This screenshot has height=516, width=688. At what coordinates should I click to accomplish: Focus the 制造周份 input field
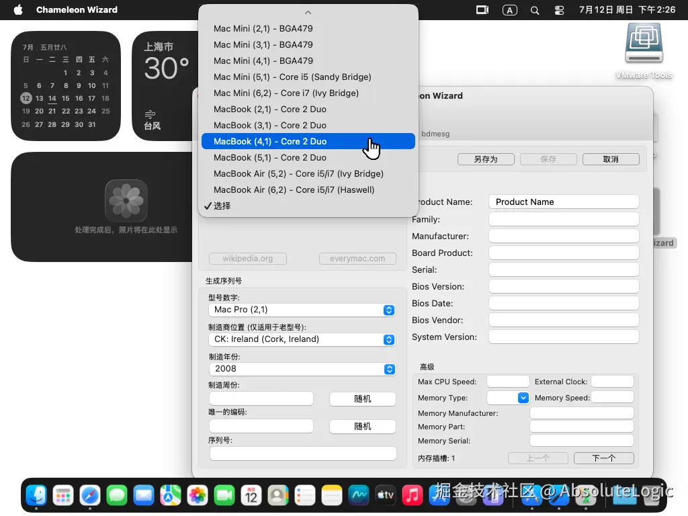[261, 398]
